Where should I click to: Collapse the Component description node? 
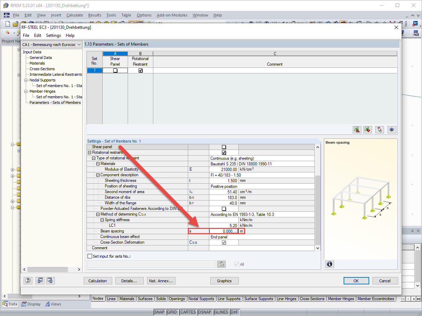point(98,175)
